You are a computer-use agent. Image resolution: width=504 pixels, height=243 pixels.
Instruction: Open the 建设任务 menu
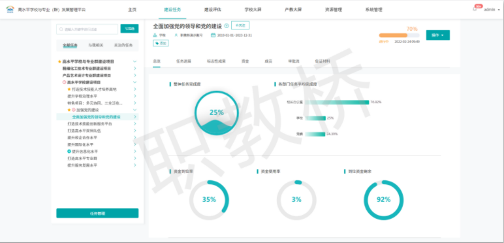click(x=172, y=10)
